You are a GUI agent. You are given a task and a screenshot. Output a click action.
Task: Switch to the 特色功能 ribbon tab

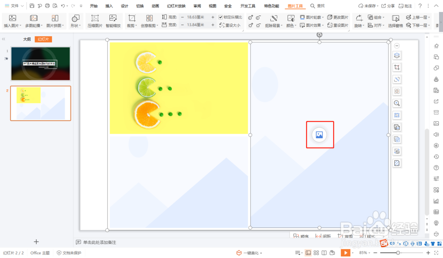[271, 6]
